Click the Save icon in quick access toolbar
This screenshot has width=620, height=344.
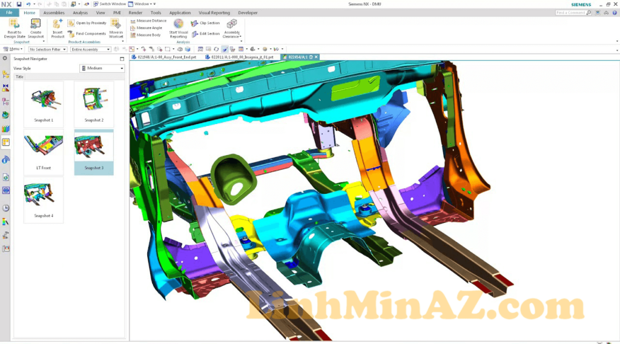tap(19, 4)
